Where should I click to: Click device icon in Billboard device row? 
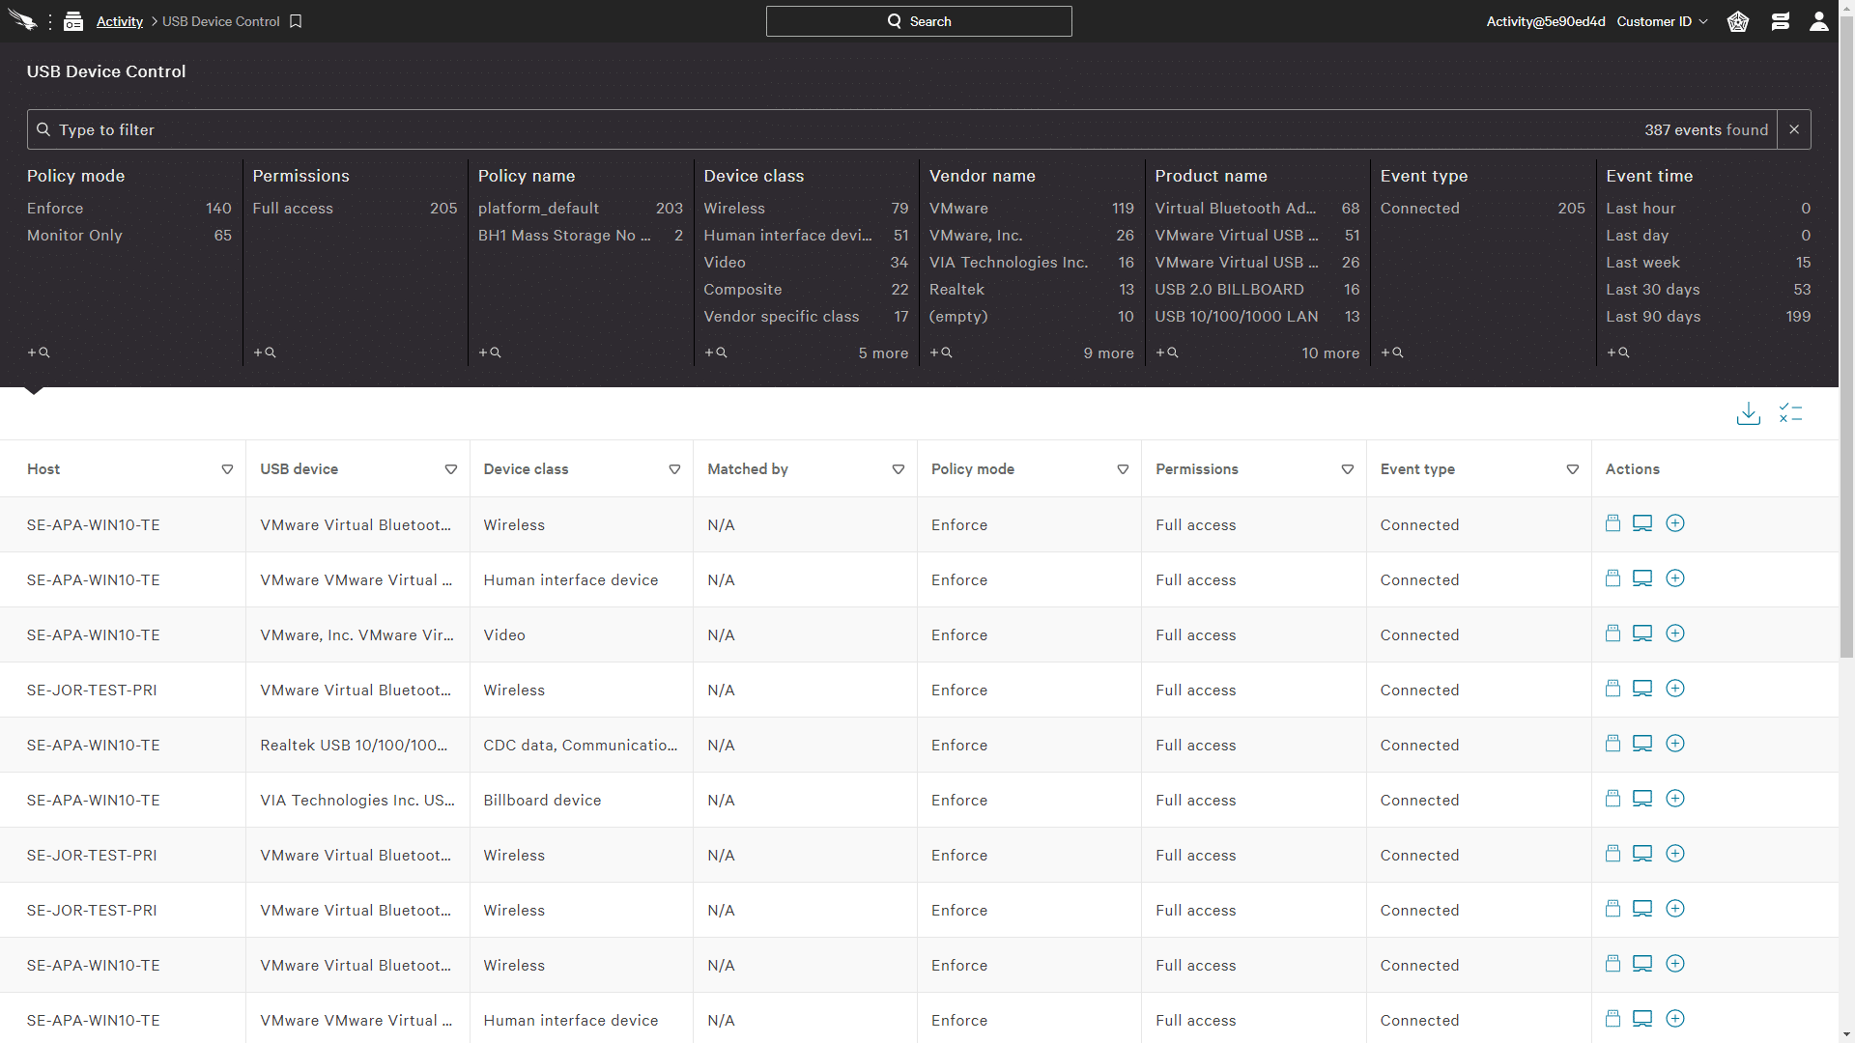click(1612, 799)
